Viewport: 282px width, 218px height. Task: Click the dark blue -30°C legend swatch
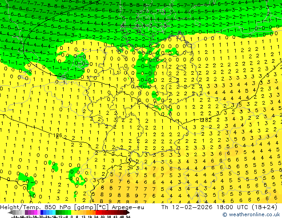pyautogui.click(x=42, y=212)
